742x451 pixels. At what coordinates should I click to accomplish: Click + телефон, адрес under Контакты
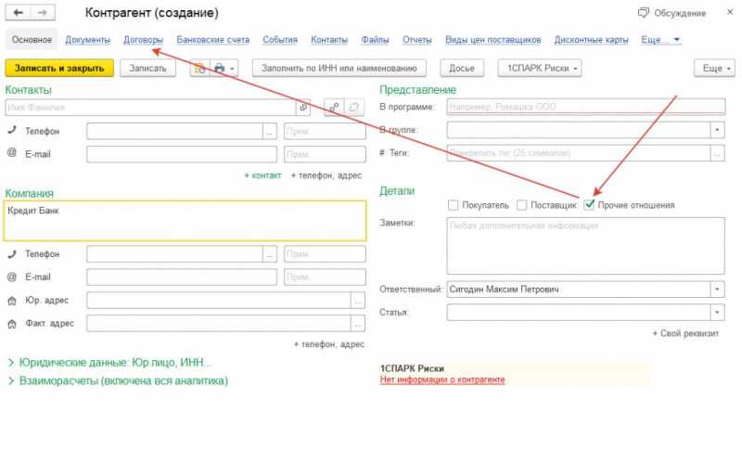[x=326, y=175]
